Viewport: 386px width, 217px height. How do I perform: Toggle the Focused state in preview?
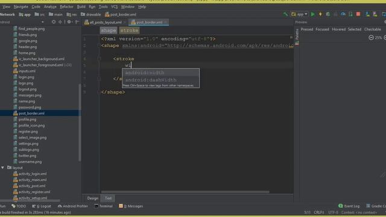coord(322,30)
